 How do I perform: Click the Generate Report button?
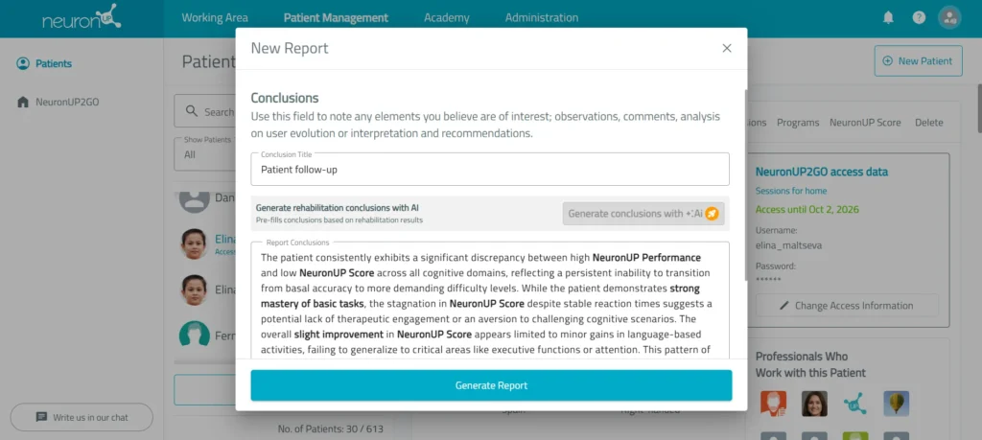(491, 385)
